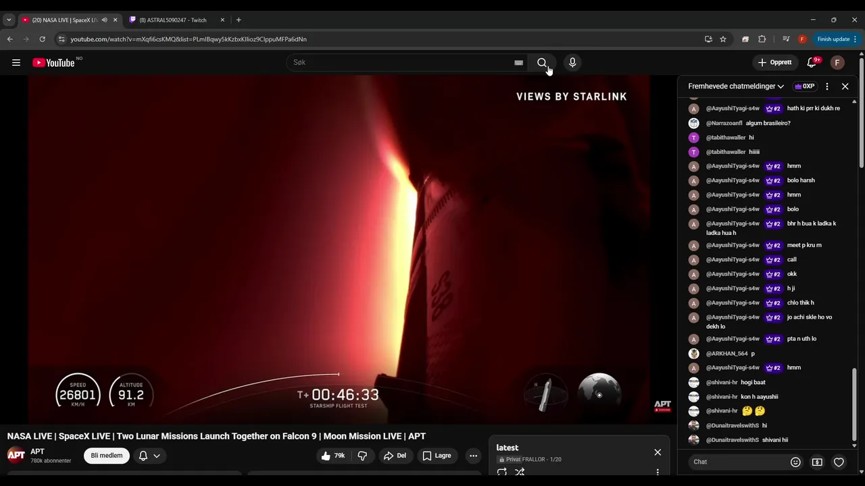865x486 pixels.
Task: Open more actions menu below video
Action: pos(473,456)
